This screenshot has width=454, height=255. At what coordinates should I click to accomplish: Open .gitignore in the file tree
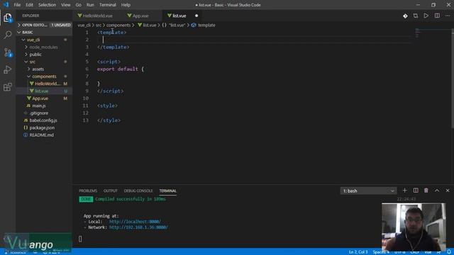[44, 113]
